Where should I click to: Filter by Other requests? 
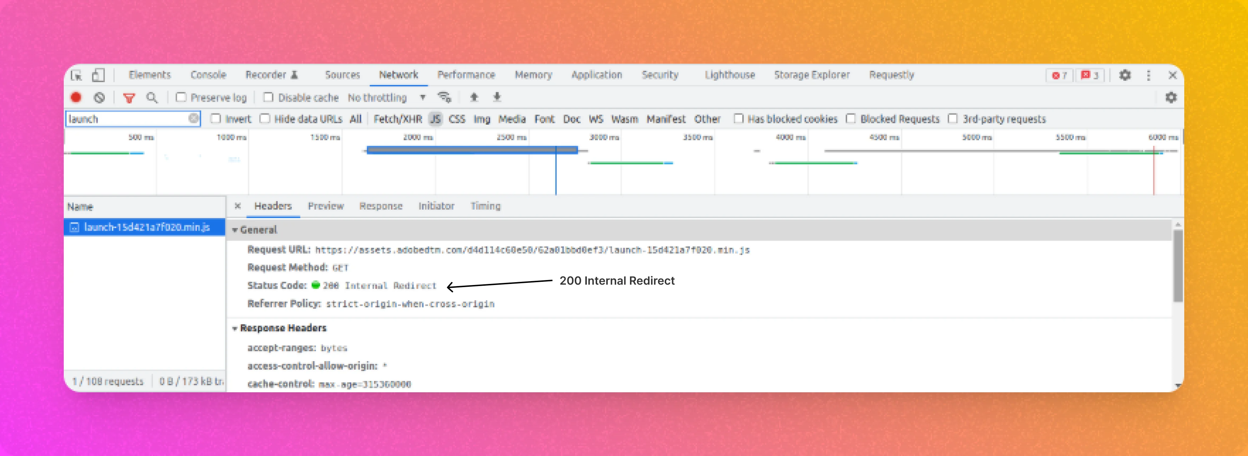[x=707, y=119]
